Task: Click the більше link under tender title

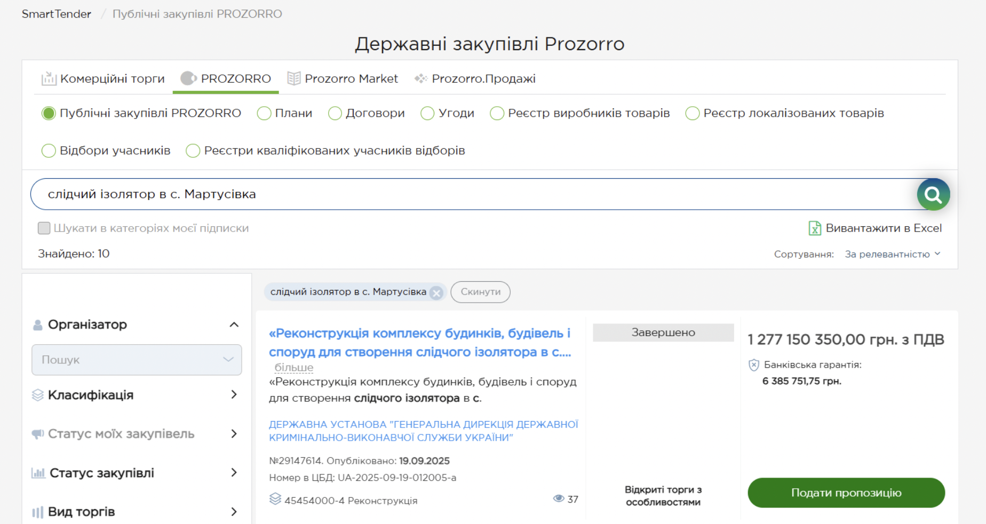Action: tap(293, 368)
